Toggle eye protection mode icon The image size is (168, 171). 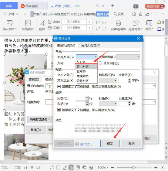91,167
